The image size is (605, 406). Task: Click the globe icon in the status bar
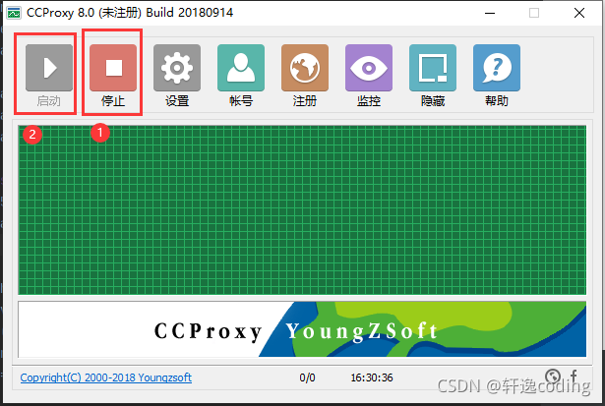click(x=553, y=376)
